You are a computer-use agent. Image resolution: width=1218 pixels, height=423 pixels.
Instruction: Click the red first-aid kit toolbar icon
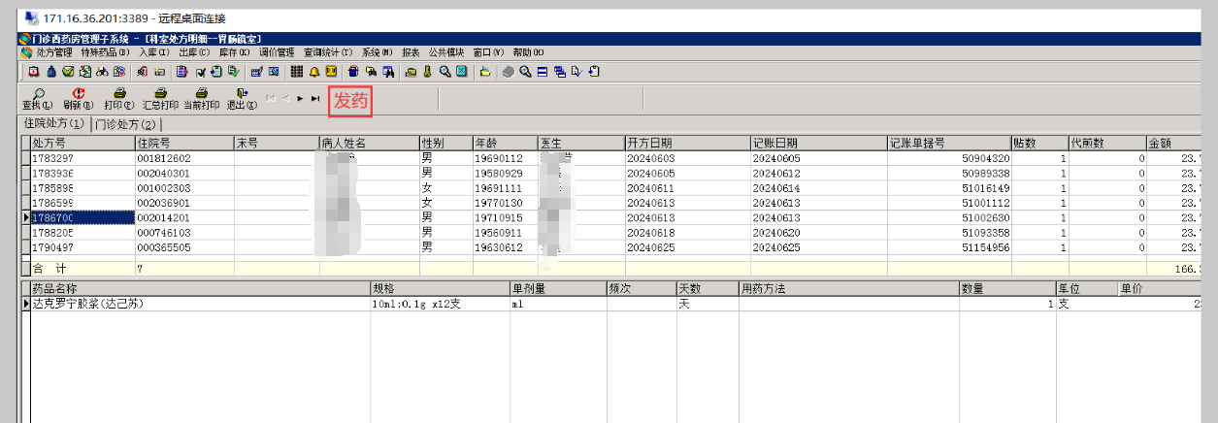(33, 72)
